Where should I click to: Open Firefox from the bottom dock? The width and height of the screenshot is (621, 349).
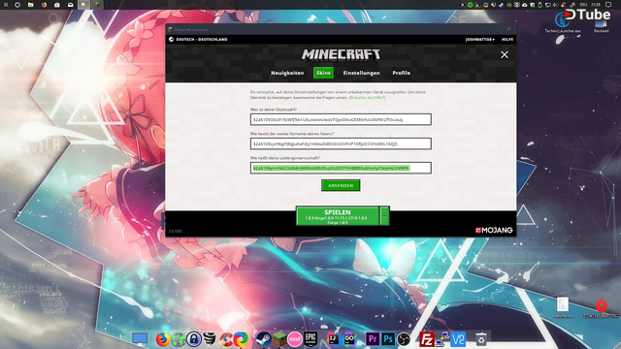(162, 339)
